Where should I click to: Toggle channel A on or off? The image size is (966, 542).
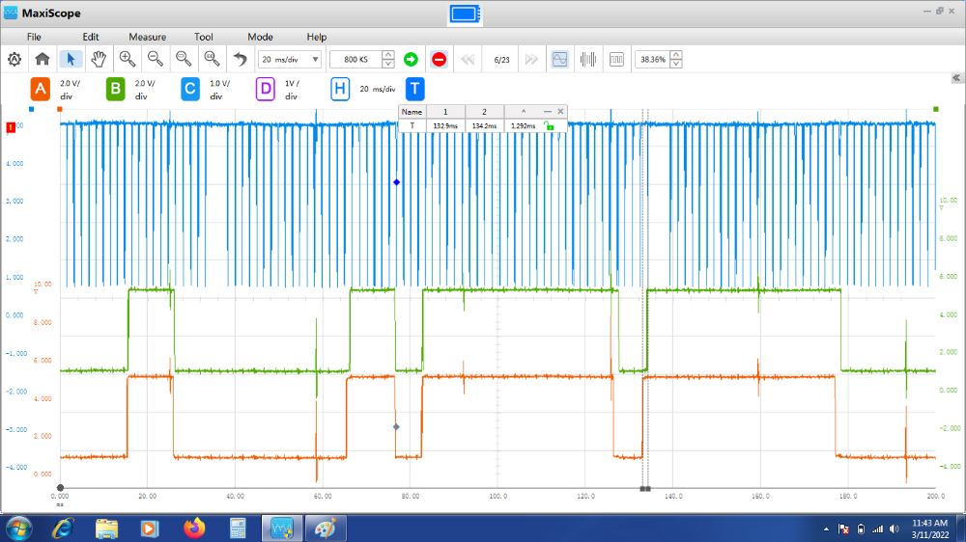tap(40, 90)
